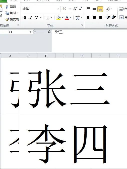
Task: Toggle italic formatting
Action: pos(31,17)
